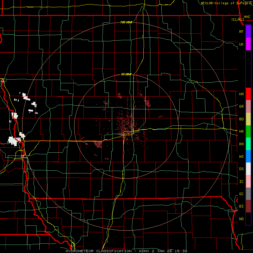Click the "RF" legend label

click(x=241, y=31)
